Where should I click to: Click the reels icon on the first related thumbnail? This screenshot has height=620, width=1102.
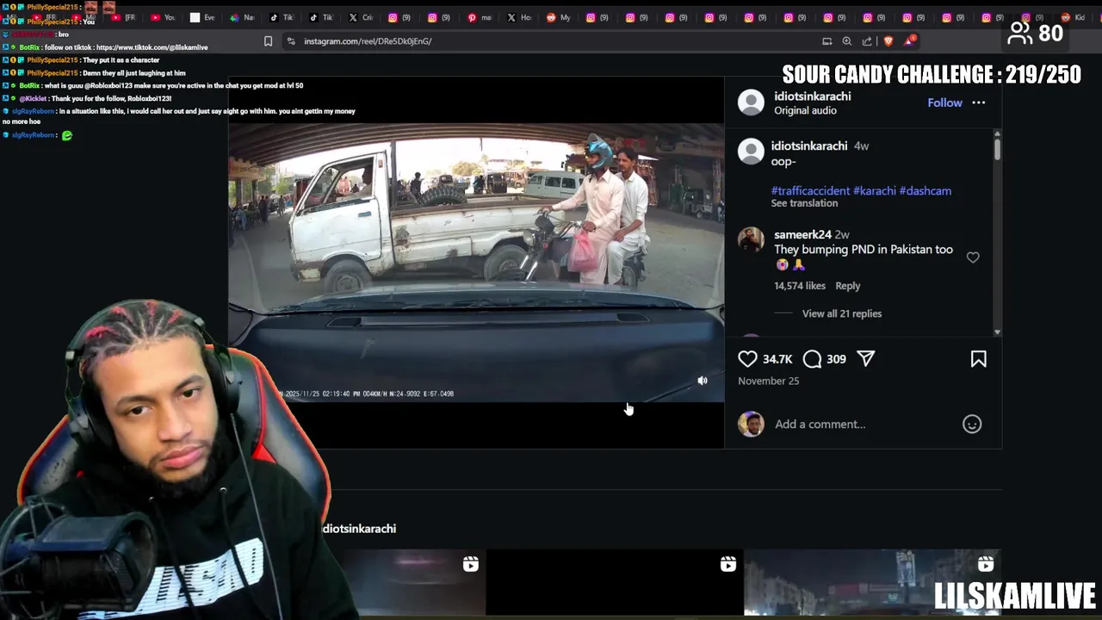click(470, 564)
